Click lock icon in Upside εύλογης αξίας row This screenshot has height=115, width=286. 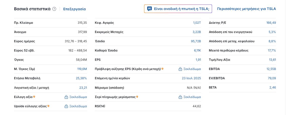click(x=66, y=106)
